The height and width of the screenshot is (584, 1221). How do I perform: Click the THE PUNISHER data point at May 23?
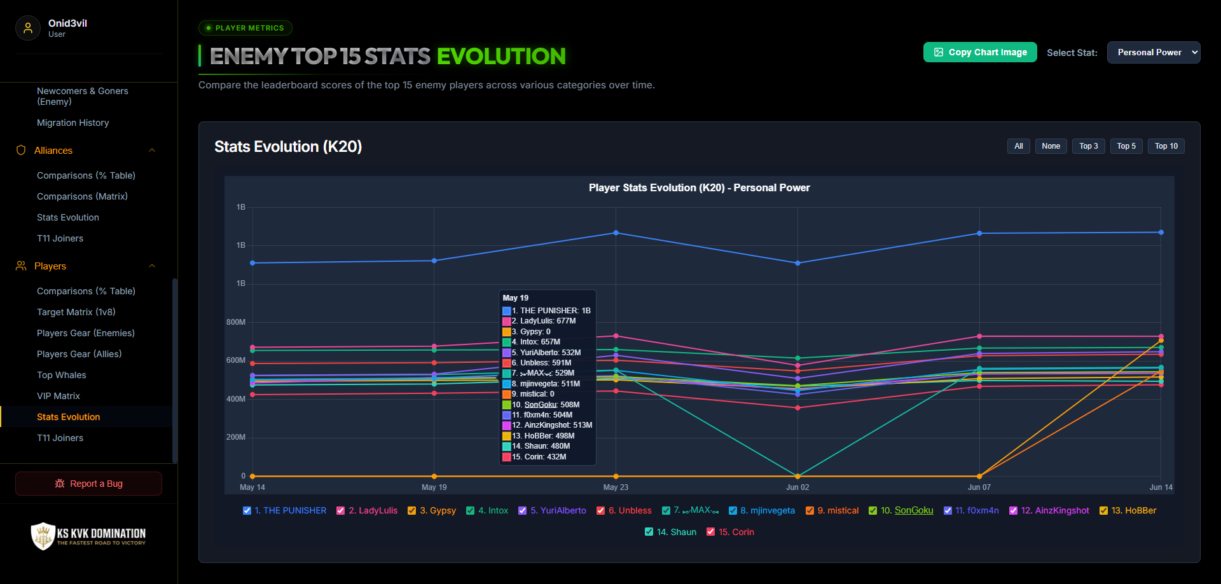click(616, 233)
